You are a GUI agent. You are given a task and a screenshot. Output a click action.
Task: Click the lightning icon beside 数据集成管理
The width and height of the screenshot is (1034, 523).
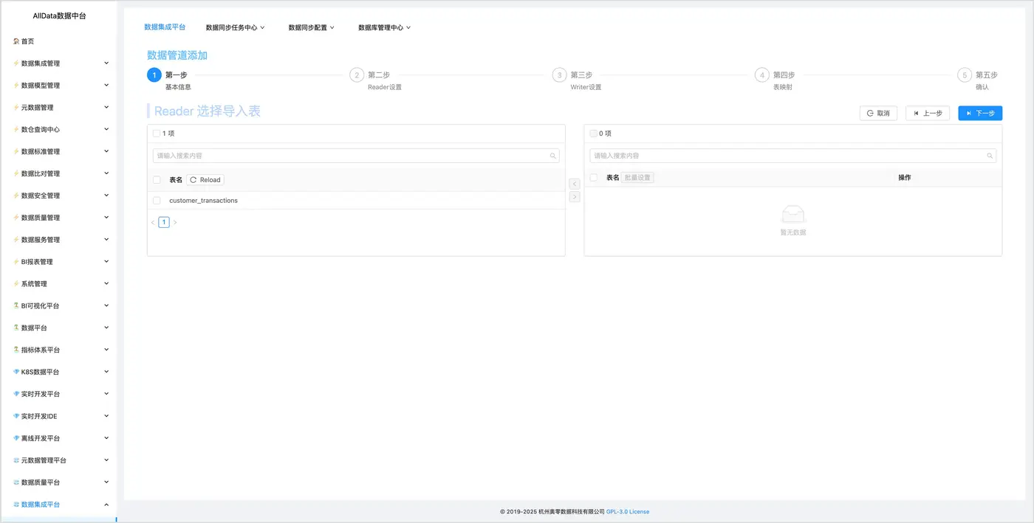16,63
